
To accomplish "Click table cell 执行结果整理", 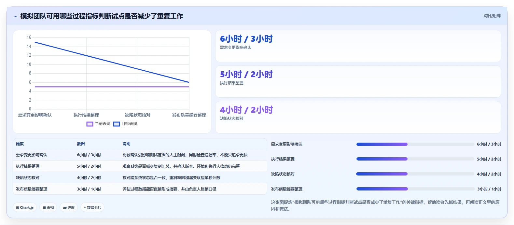I will click(x=28, y=166).
